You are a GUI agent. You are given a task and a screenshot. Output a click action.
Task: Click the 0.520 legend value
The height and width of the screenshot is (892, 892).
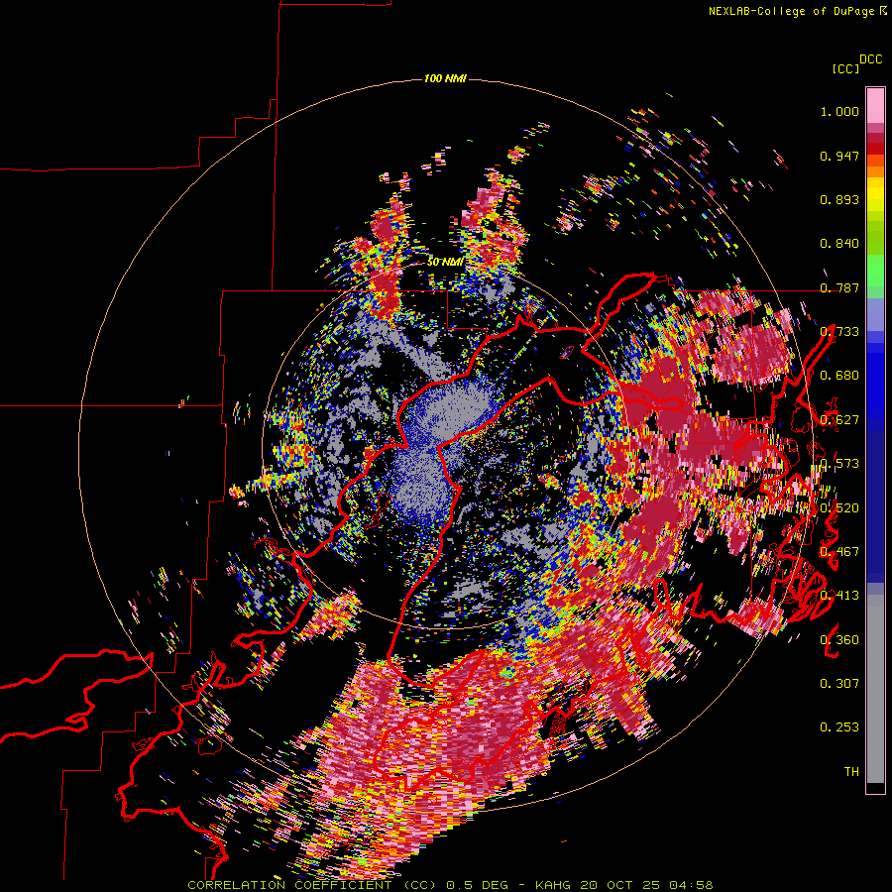tap(839, 507)
